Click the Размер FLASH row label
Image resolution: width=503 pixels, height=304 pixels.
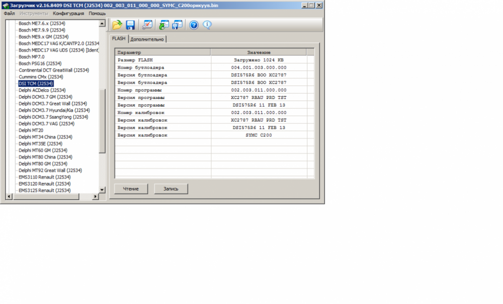(135, 60)
